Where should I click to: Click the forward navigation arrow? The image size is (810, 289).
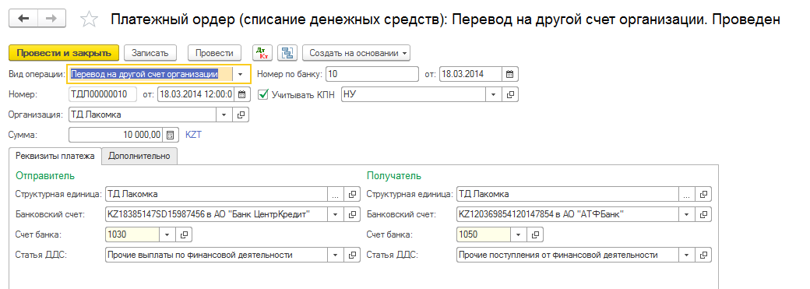click(51, 19)
